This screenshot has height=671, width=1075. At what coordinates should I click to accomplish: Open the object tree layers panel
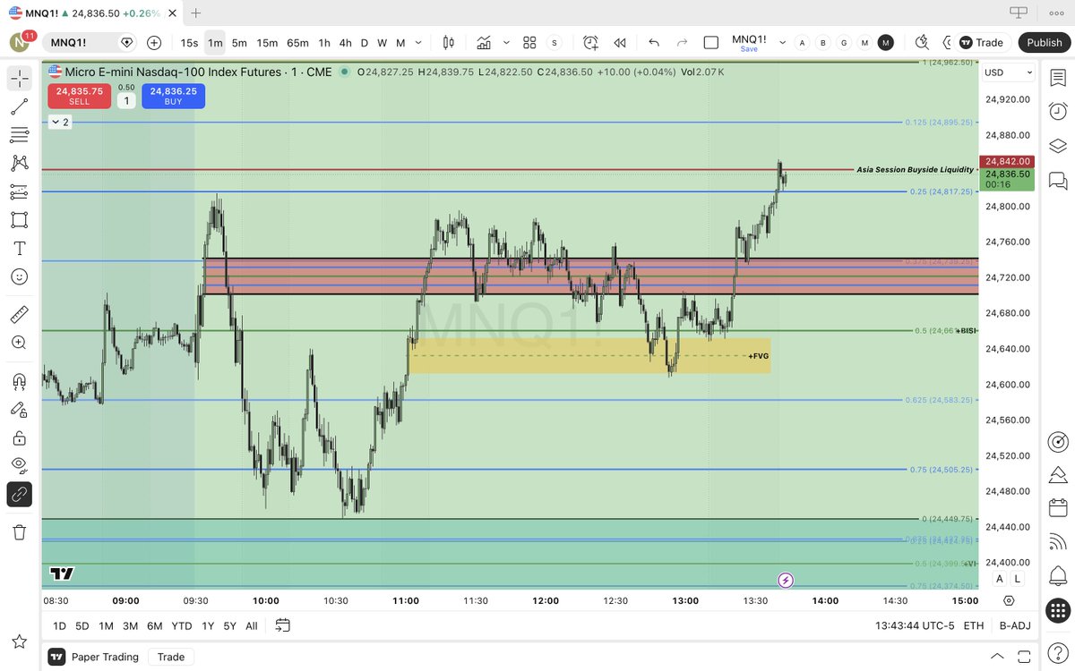coord(1058,146)
